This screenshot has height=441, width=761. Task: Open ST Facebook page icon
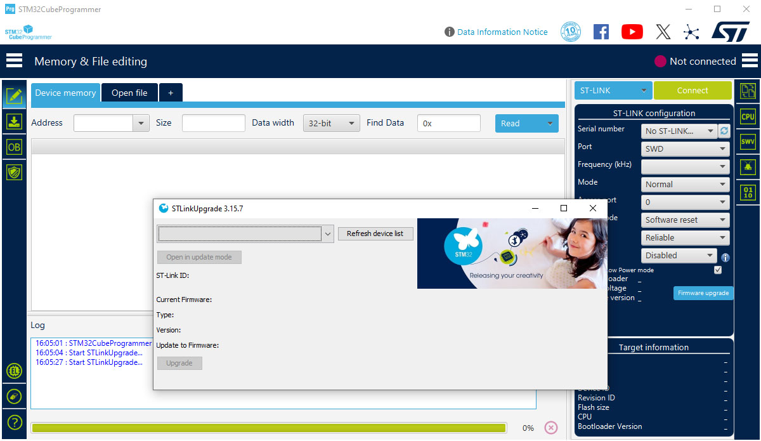(x=601, y=32)
